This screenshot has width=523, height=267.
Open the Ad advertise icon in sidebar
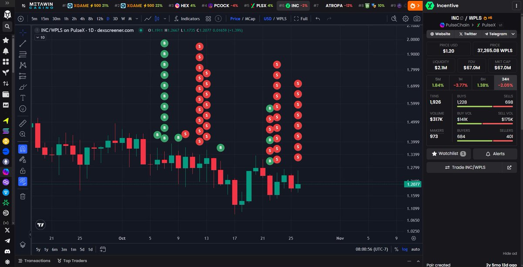click(6, 105)
